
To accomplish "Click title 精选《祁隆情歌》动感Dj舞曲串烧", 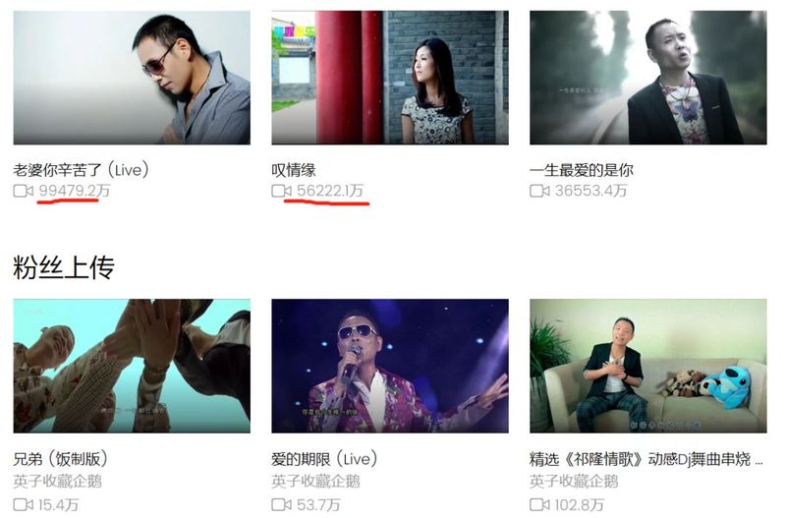I will point(641,459).
